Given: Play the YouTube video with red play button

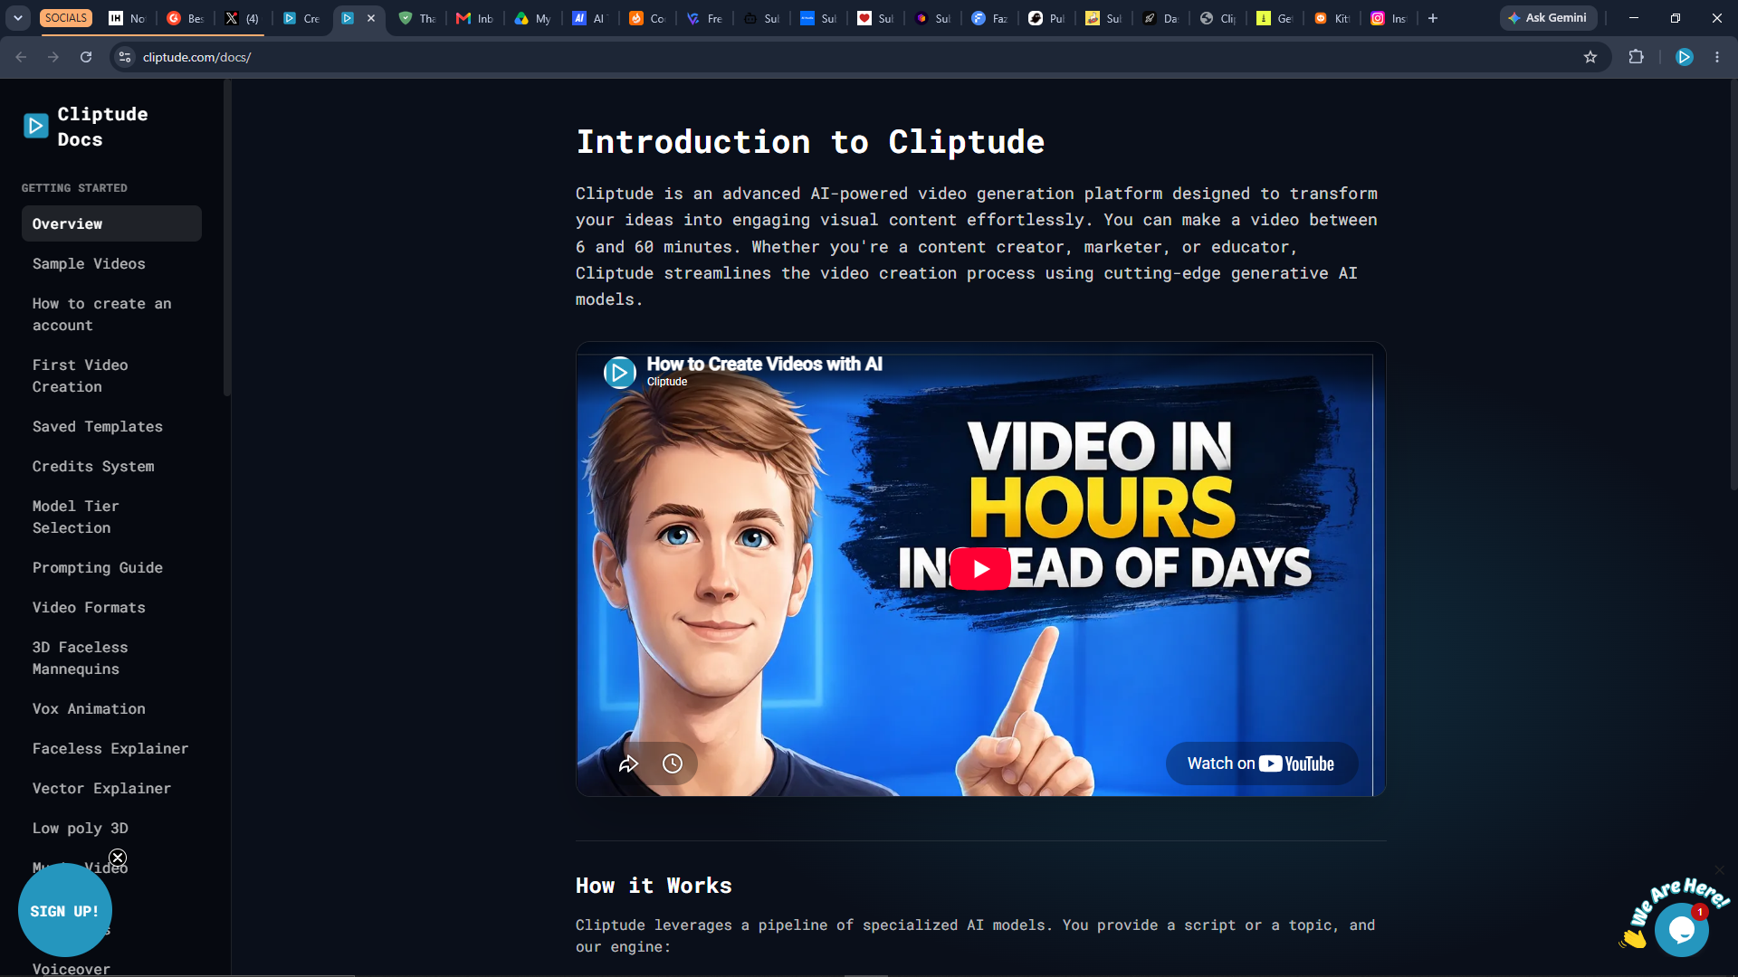Looking at the screenshot, I should [x=980, y=569].
